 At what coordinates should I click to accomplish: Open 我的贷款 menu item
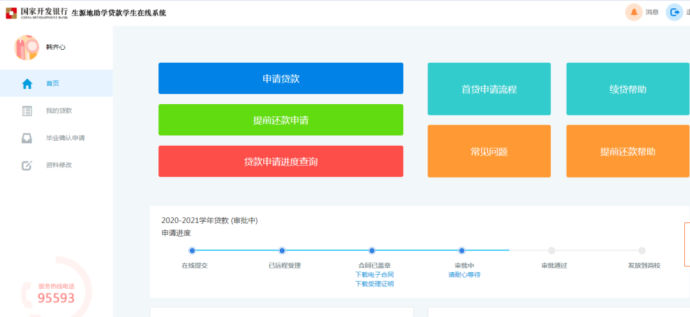coord(59,111)
